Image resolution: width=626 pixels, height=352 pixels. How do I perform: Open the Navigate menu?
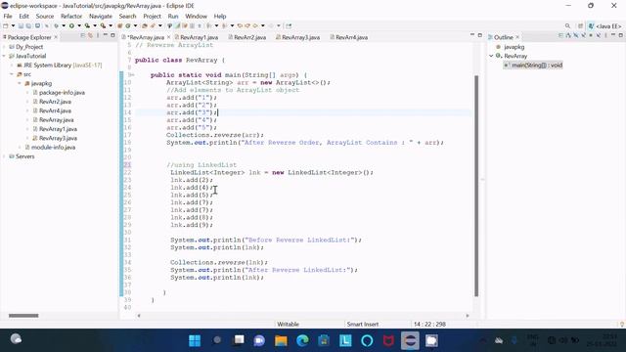(x=100, y=16)
